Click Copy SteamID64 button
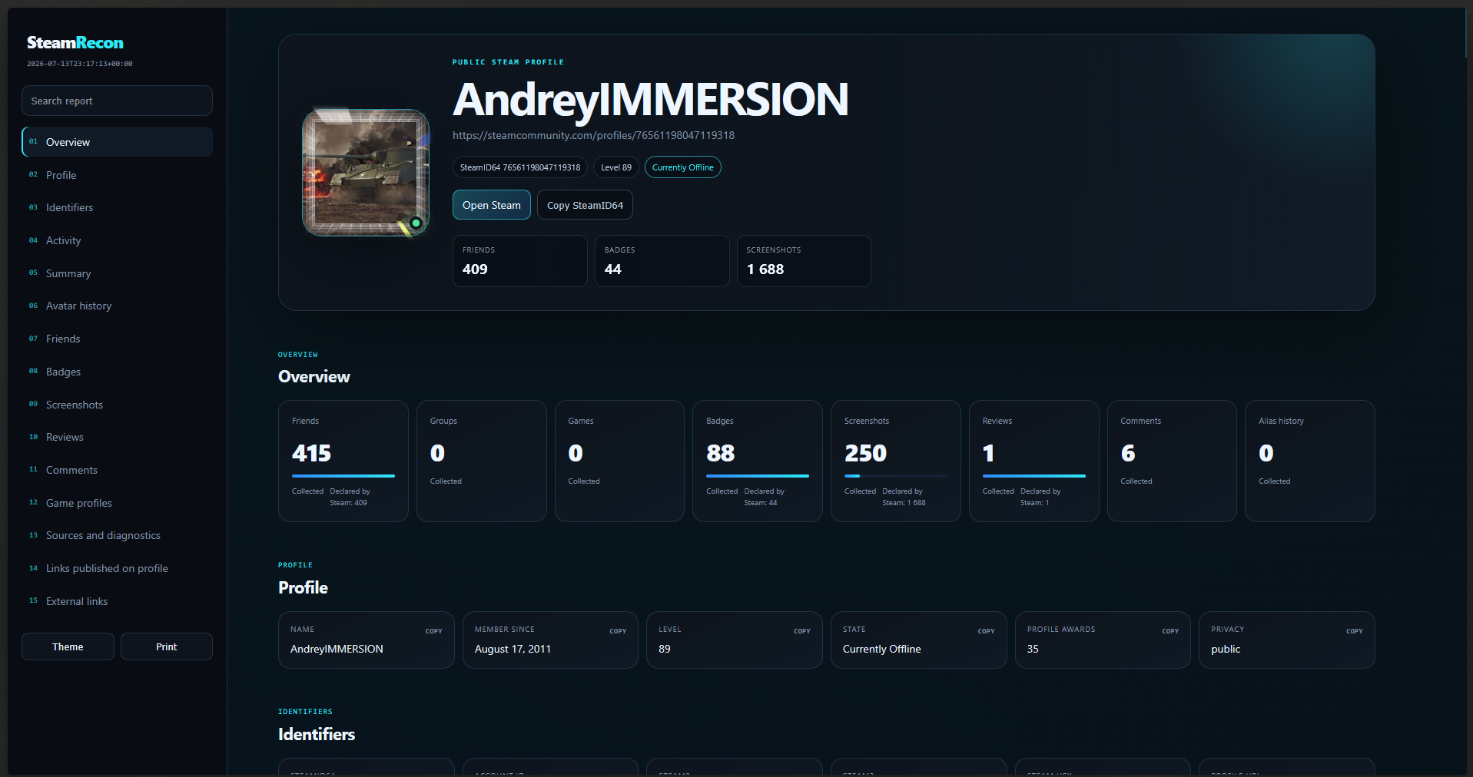1473x777 pixels. point(585,205)
